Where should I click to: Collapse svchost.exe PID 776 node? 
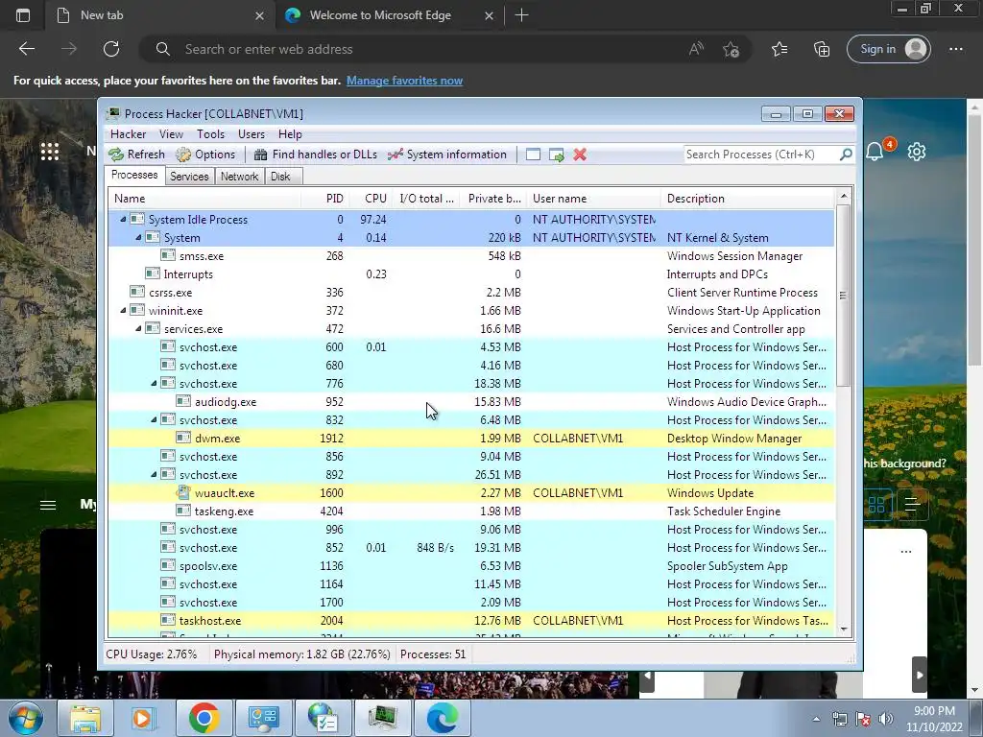click(154, 384)
